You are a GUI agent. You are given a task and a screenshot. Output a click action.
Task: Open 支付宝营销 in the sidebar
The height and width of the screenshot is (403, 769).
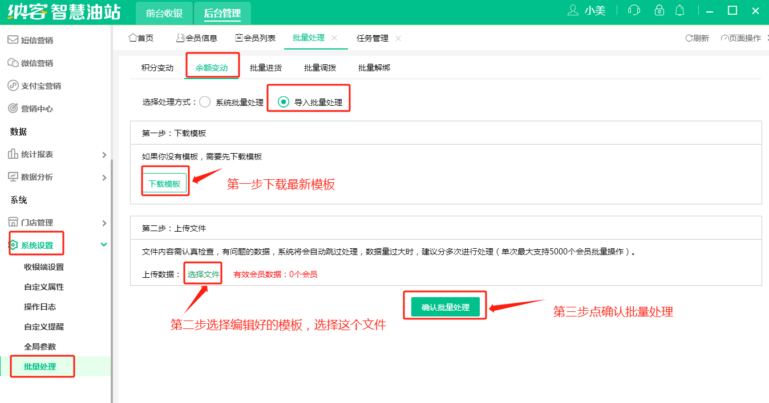pyautogui.click(x=41, y=86)
